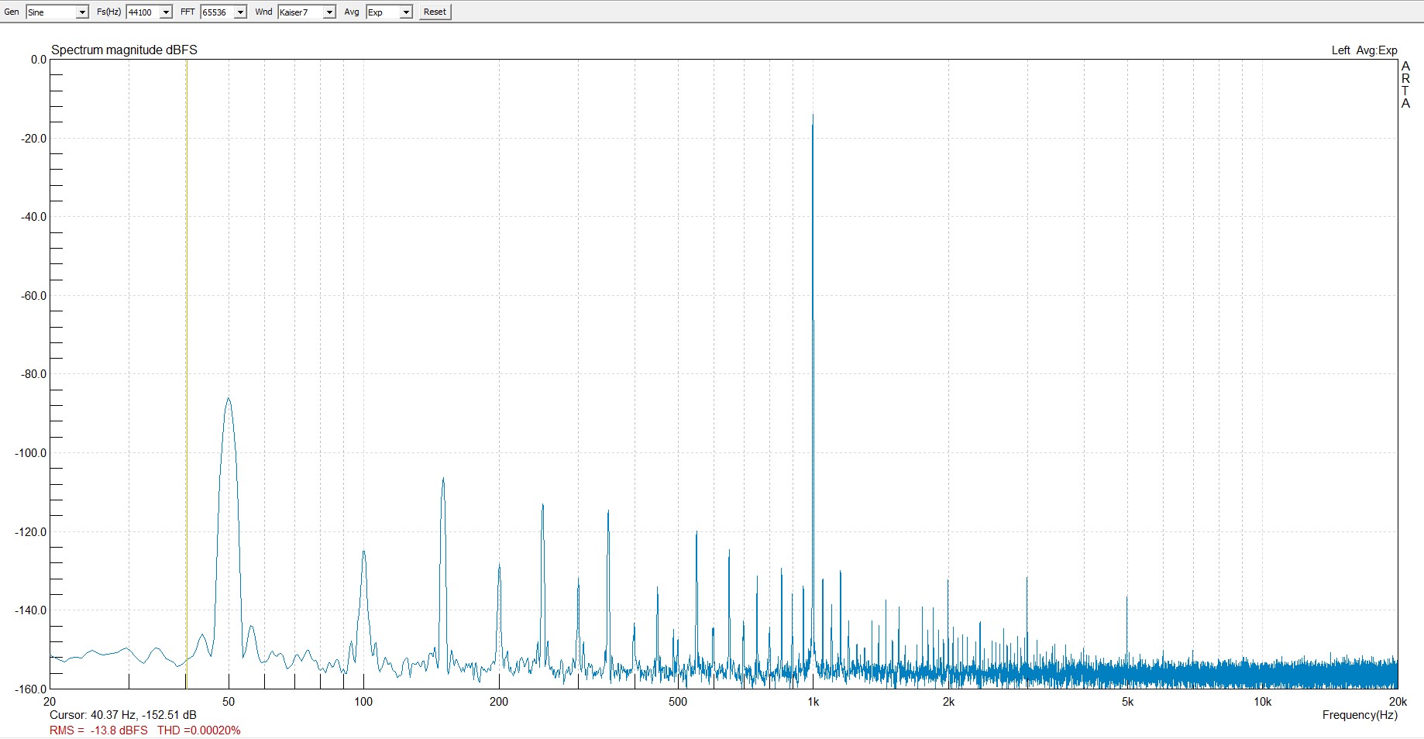Click the 'Left Avg:Exp' channel label
The width and height of the screenshot is (1424, 739).
1364,50
